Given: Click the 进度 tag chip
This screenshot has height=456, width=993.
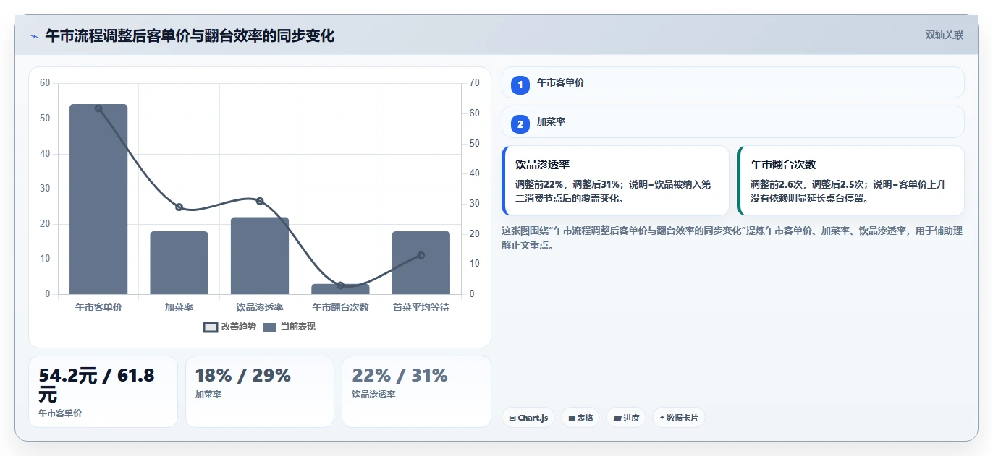Looking at the screenshot, I should pos(626,418).
